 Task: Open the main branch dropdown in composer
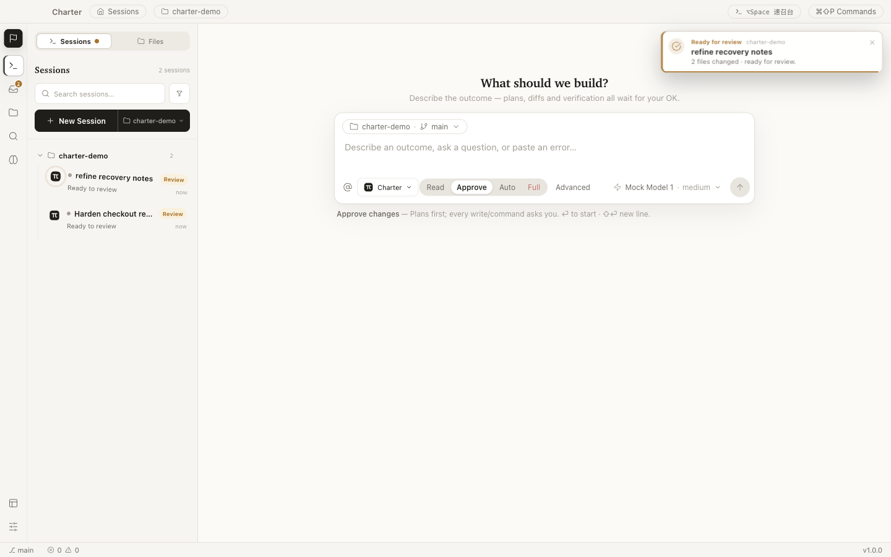[440, 127]
